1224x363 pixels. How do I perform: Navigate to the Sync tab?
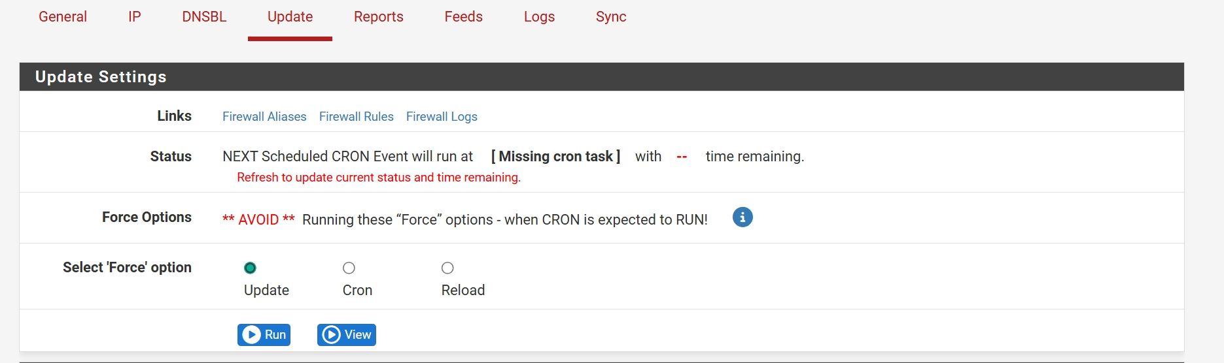point(610,17)
